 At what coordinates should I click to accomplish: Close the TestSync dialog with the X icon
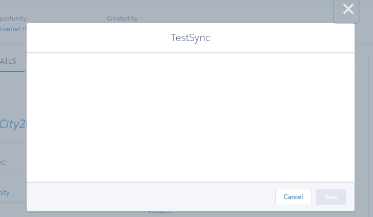(348, 9)
